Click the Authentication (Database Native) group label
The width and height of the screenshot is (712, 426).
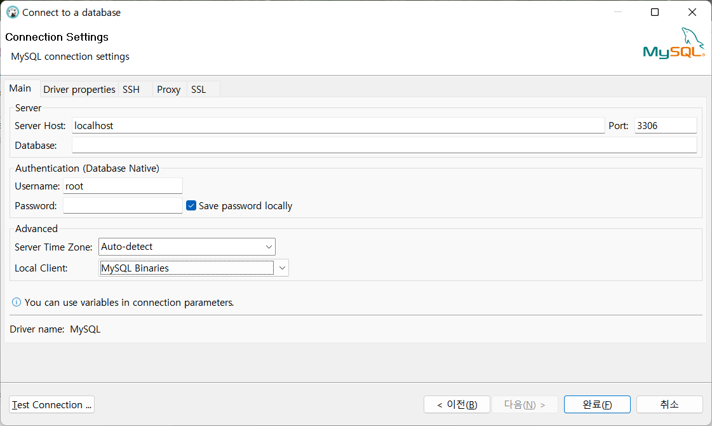pos(87,168)
